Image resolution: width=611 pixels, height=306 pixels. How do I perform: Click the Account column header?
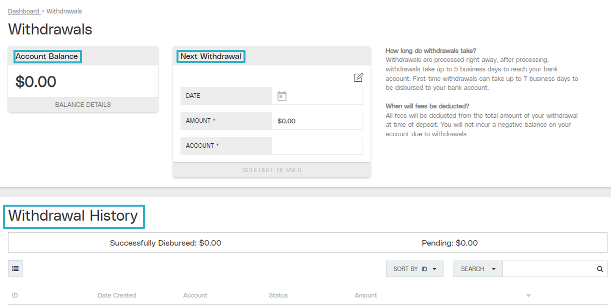tap(195, 295)
